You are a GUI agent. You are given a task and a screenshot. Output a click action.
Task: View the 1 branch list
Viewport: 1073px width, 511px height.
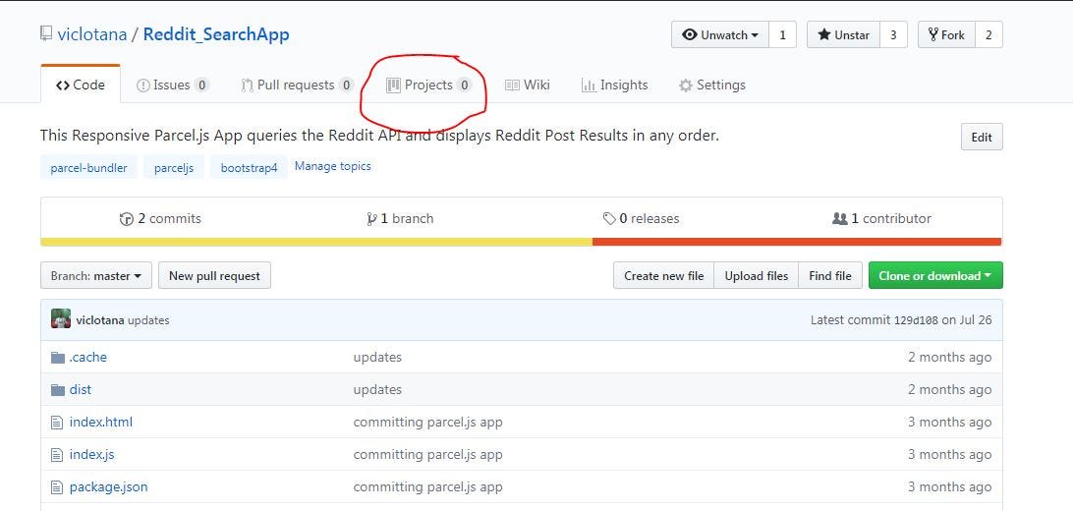coord(400,218)
